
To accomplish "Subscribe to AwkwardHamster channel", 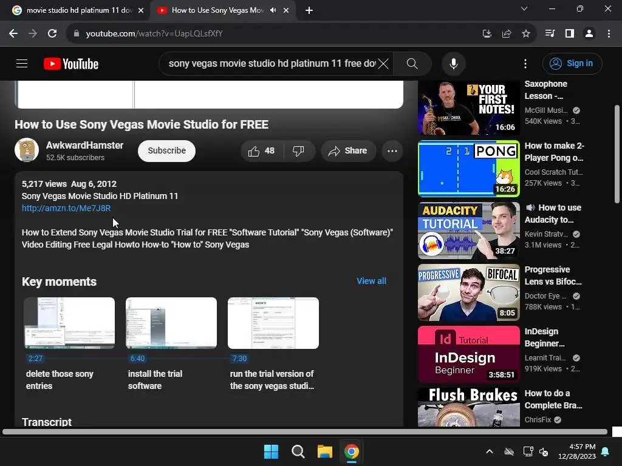I will [x=166, y=151].
